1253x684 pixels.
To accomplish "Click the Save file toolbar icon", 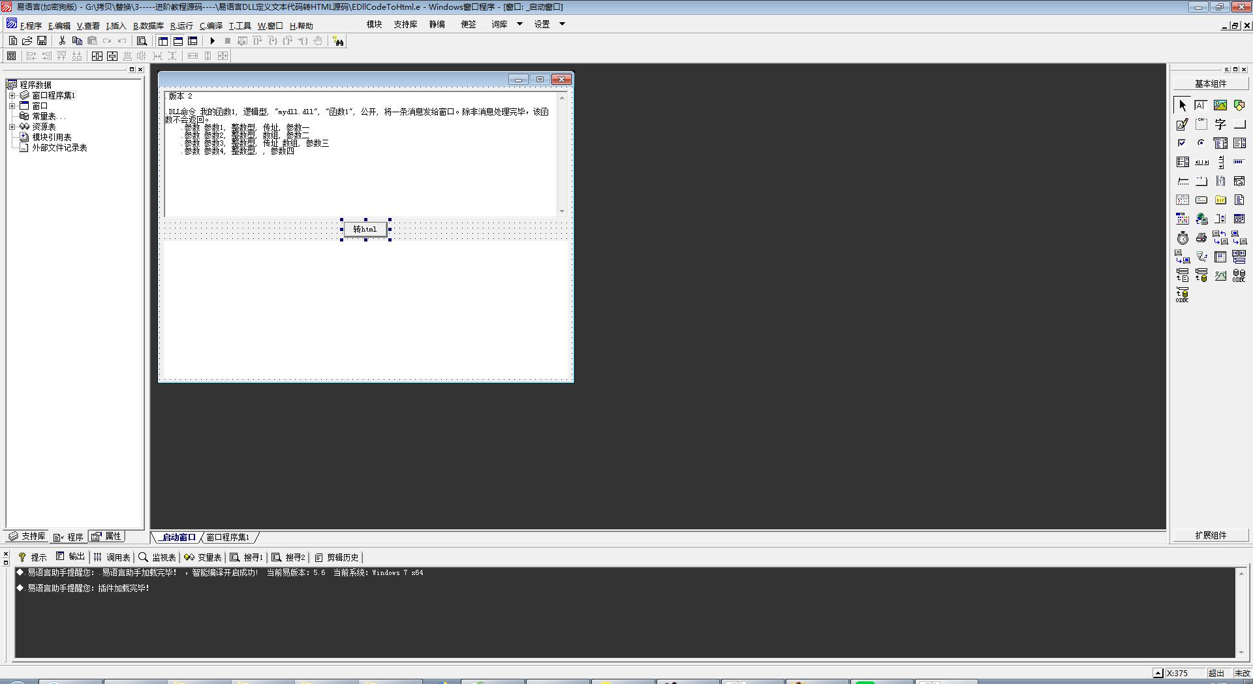I will click(x=42, y=41).
